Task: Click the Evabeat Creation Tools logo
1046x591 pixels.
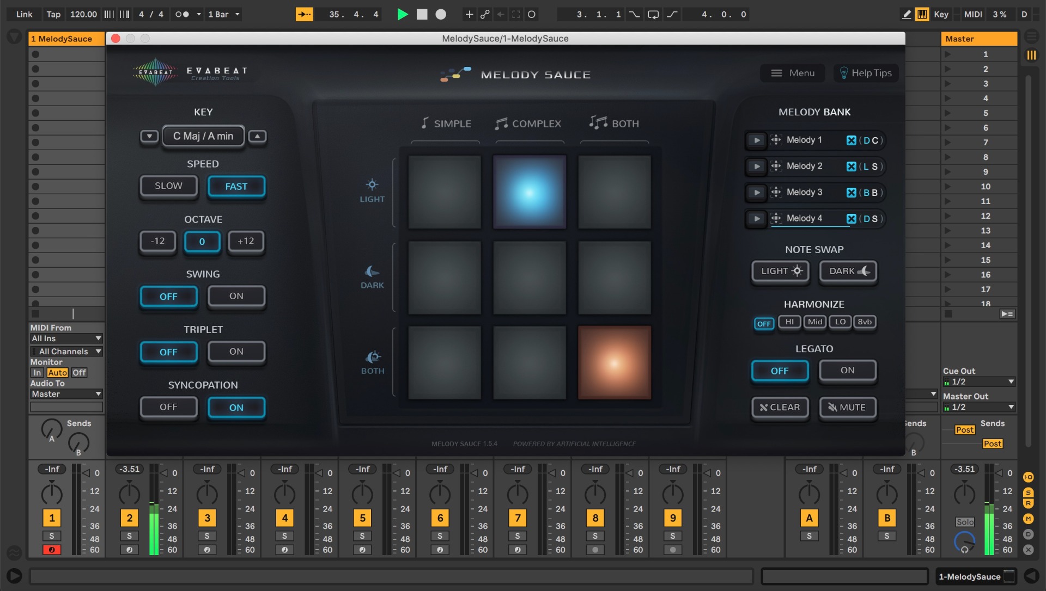Action: coord(190,72)
